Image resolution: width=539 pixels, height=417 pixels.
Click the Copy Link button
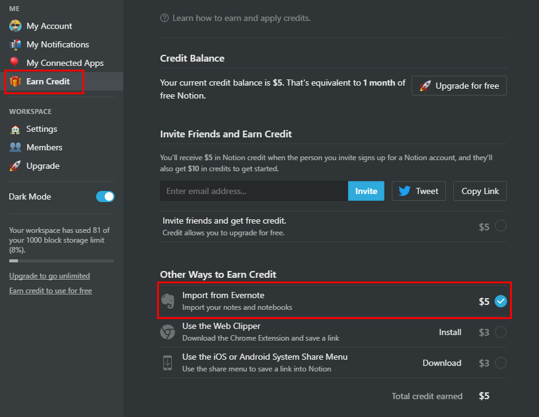click(x=480, y=191)
